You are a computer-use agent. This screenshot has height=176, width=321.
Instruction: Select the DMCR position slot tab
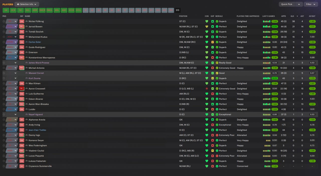[x=42, y=10]
